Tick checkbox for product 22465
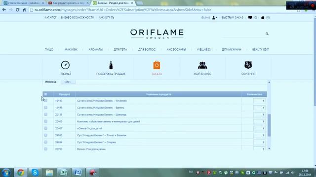 [x=46, y=121]
